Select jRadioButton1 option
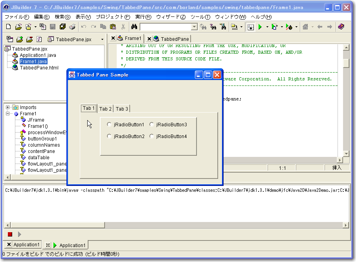 point(109,125)
